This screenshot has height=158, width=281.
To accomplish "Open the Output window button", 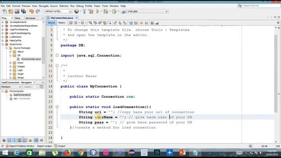I will (x=60, y=146).
